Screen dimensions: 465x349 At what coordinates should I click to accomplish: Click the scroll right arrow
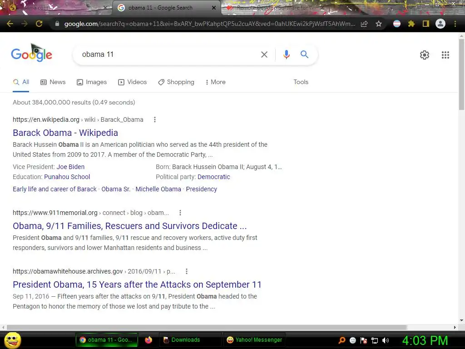[x=455, y=327]
